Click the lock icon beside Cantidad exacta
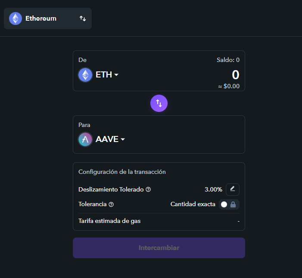Screen dimensions: 302x278 coord(233,204)
